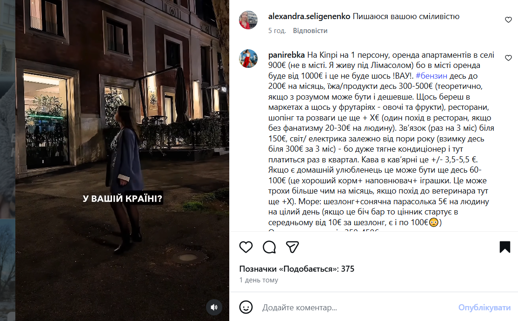Screen dimensions: 518x321
Task: Publish comment with Опублікувати
Action: click(485, 308)
